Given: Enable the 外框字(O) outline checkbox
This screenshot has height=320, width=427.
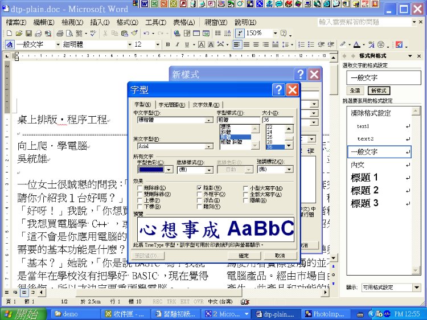Looking at the screenshot, I should tap(199, 194).
